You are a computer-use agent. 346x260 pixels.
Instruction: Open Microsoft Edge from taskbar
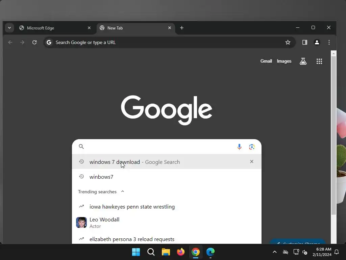pos(211,252)
